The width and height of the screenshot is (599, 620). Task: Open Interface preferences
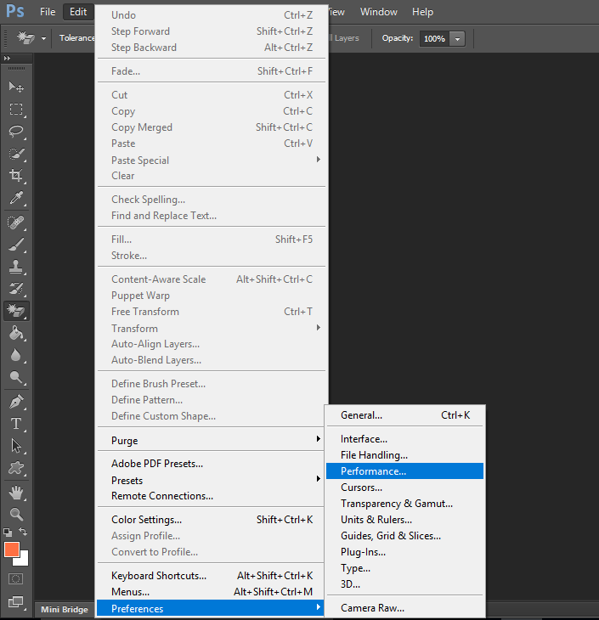pos(404,439)
